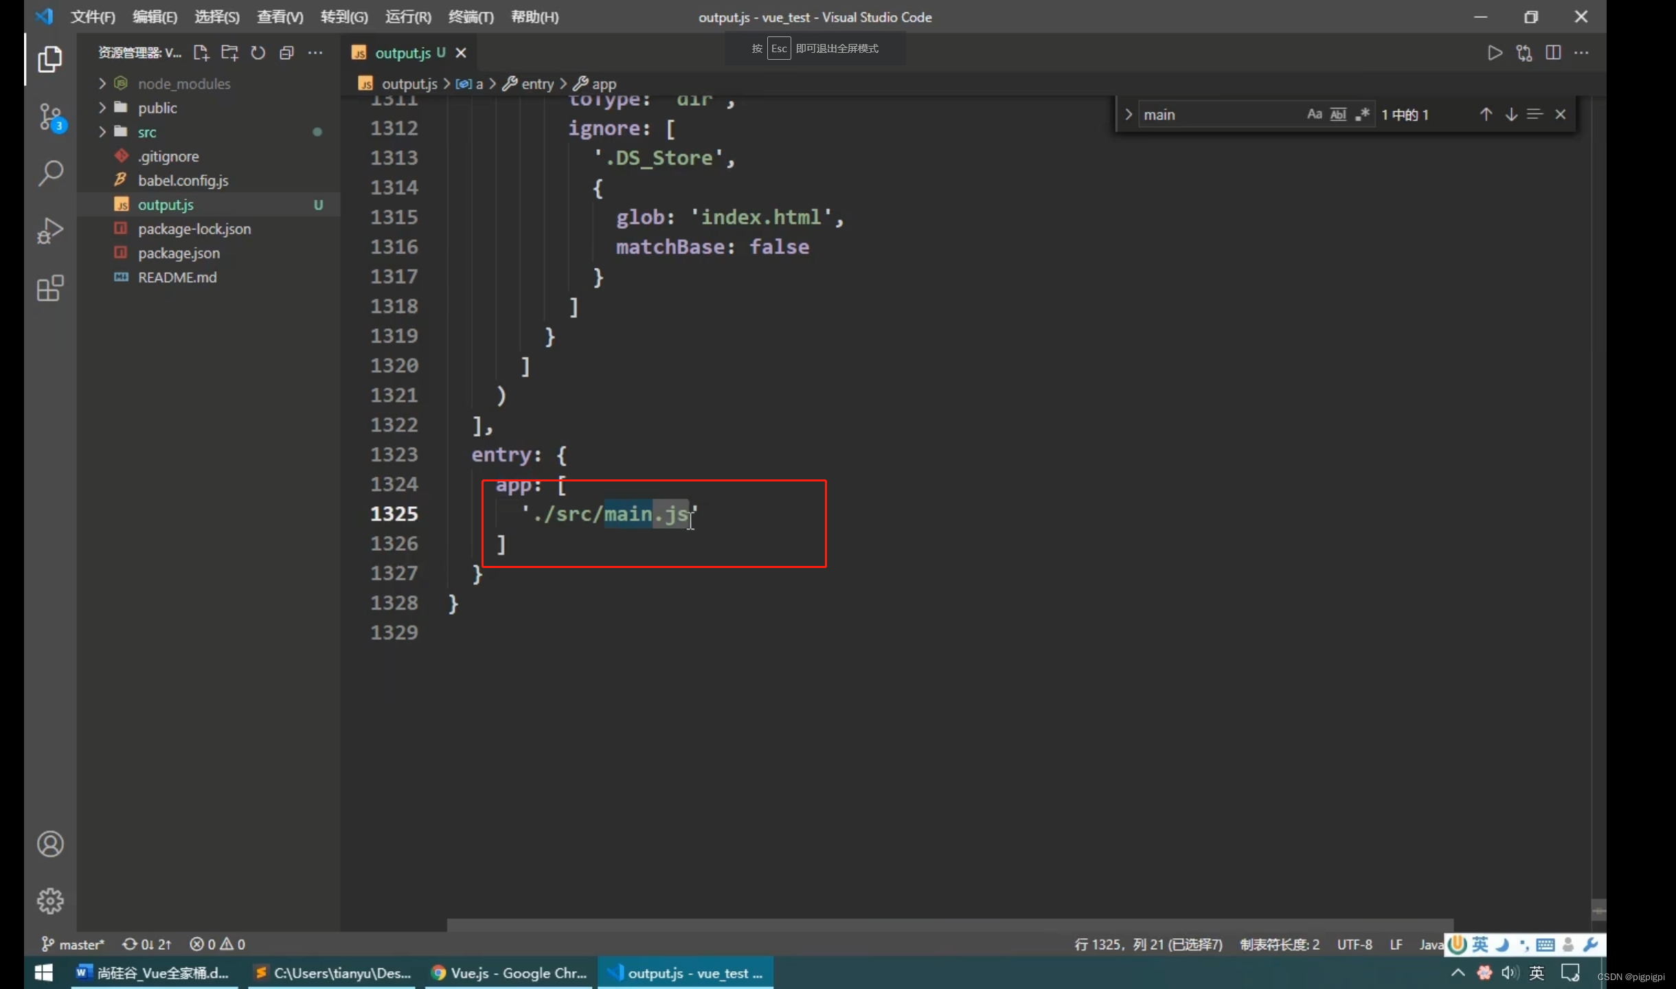Open the 终端(T) menu
Image resolution: width=1676 pixels, height=989 pixels.
click(x=471, y=17)
